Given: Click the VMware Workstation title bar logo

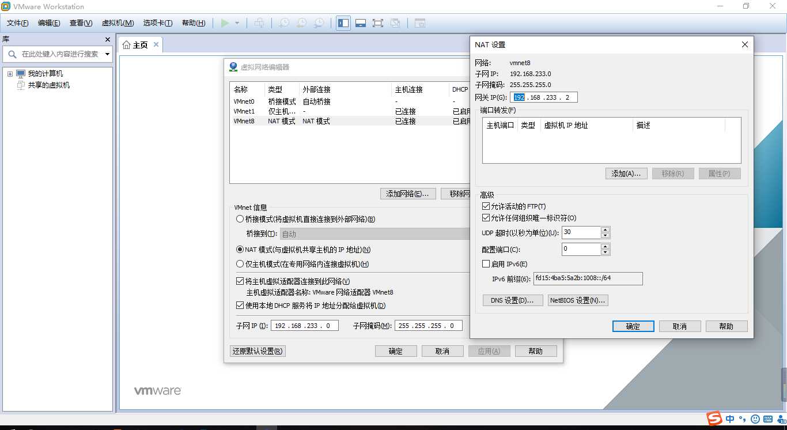Looking at the screenshot, I should (x=6, y=6).
